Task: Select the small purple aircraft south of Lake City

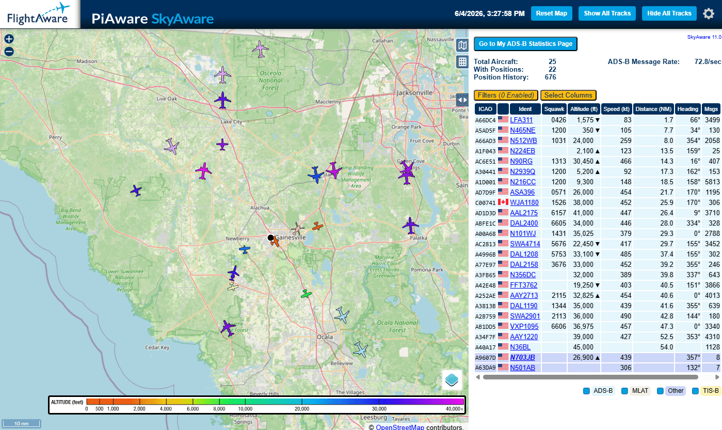Action: pyautogui.click(x=222, y=144)
